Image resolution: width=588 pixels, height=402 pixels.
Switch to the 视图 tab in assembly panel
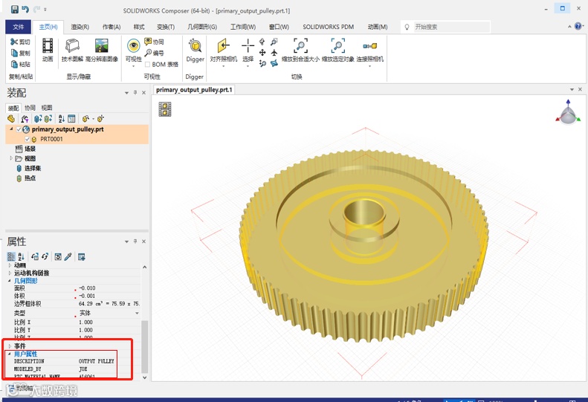pyautogui.click(x=47, y=108)
